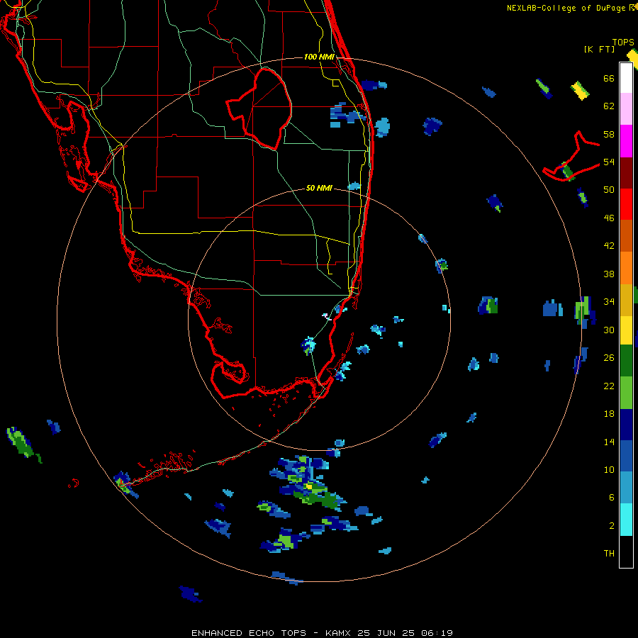Choose the yellow legend swatch
The image size is (638, 638).
click(626, 330)
